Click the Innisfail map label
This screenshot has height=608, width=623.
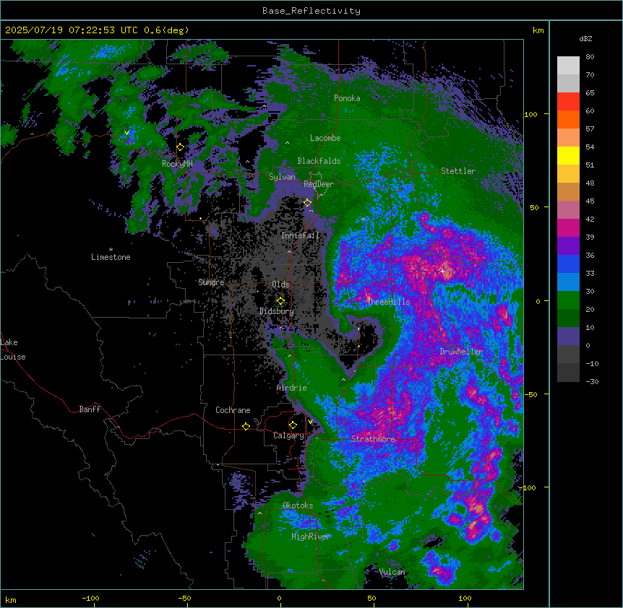pos(300,235)
